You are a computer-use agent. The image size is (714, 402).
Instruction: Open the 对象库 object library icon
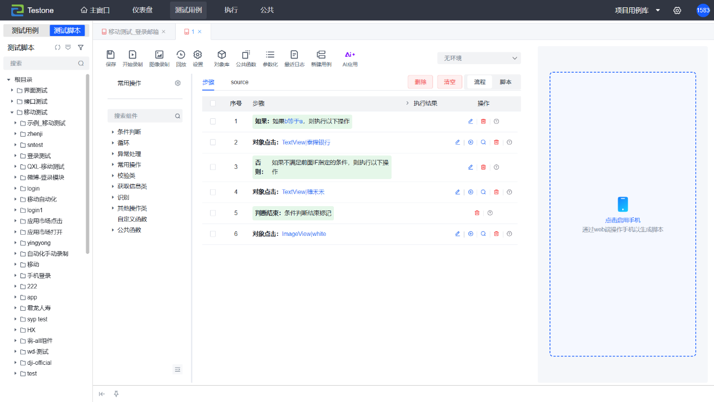pyautogui.click(x=222, y=55)
